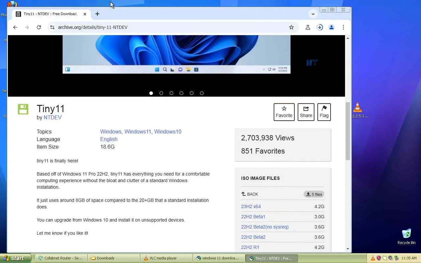Select the VLC 2.2.5.1 desktop icon

359,110
